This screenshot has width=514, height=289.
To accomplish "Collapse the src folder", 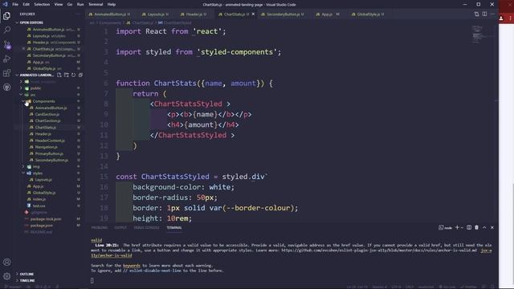I will (49, 95).
